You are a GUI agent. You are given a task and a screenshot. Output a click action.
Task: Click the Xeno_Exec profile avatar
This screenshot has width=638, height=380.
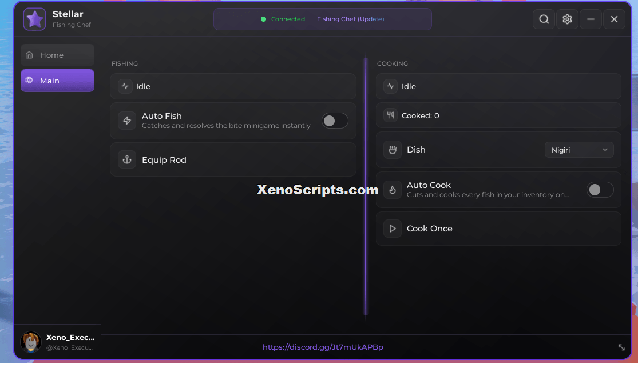point(31,342)
